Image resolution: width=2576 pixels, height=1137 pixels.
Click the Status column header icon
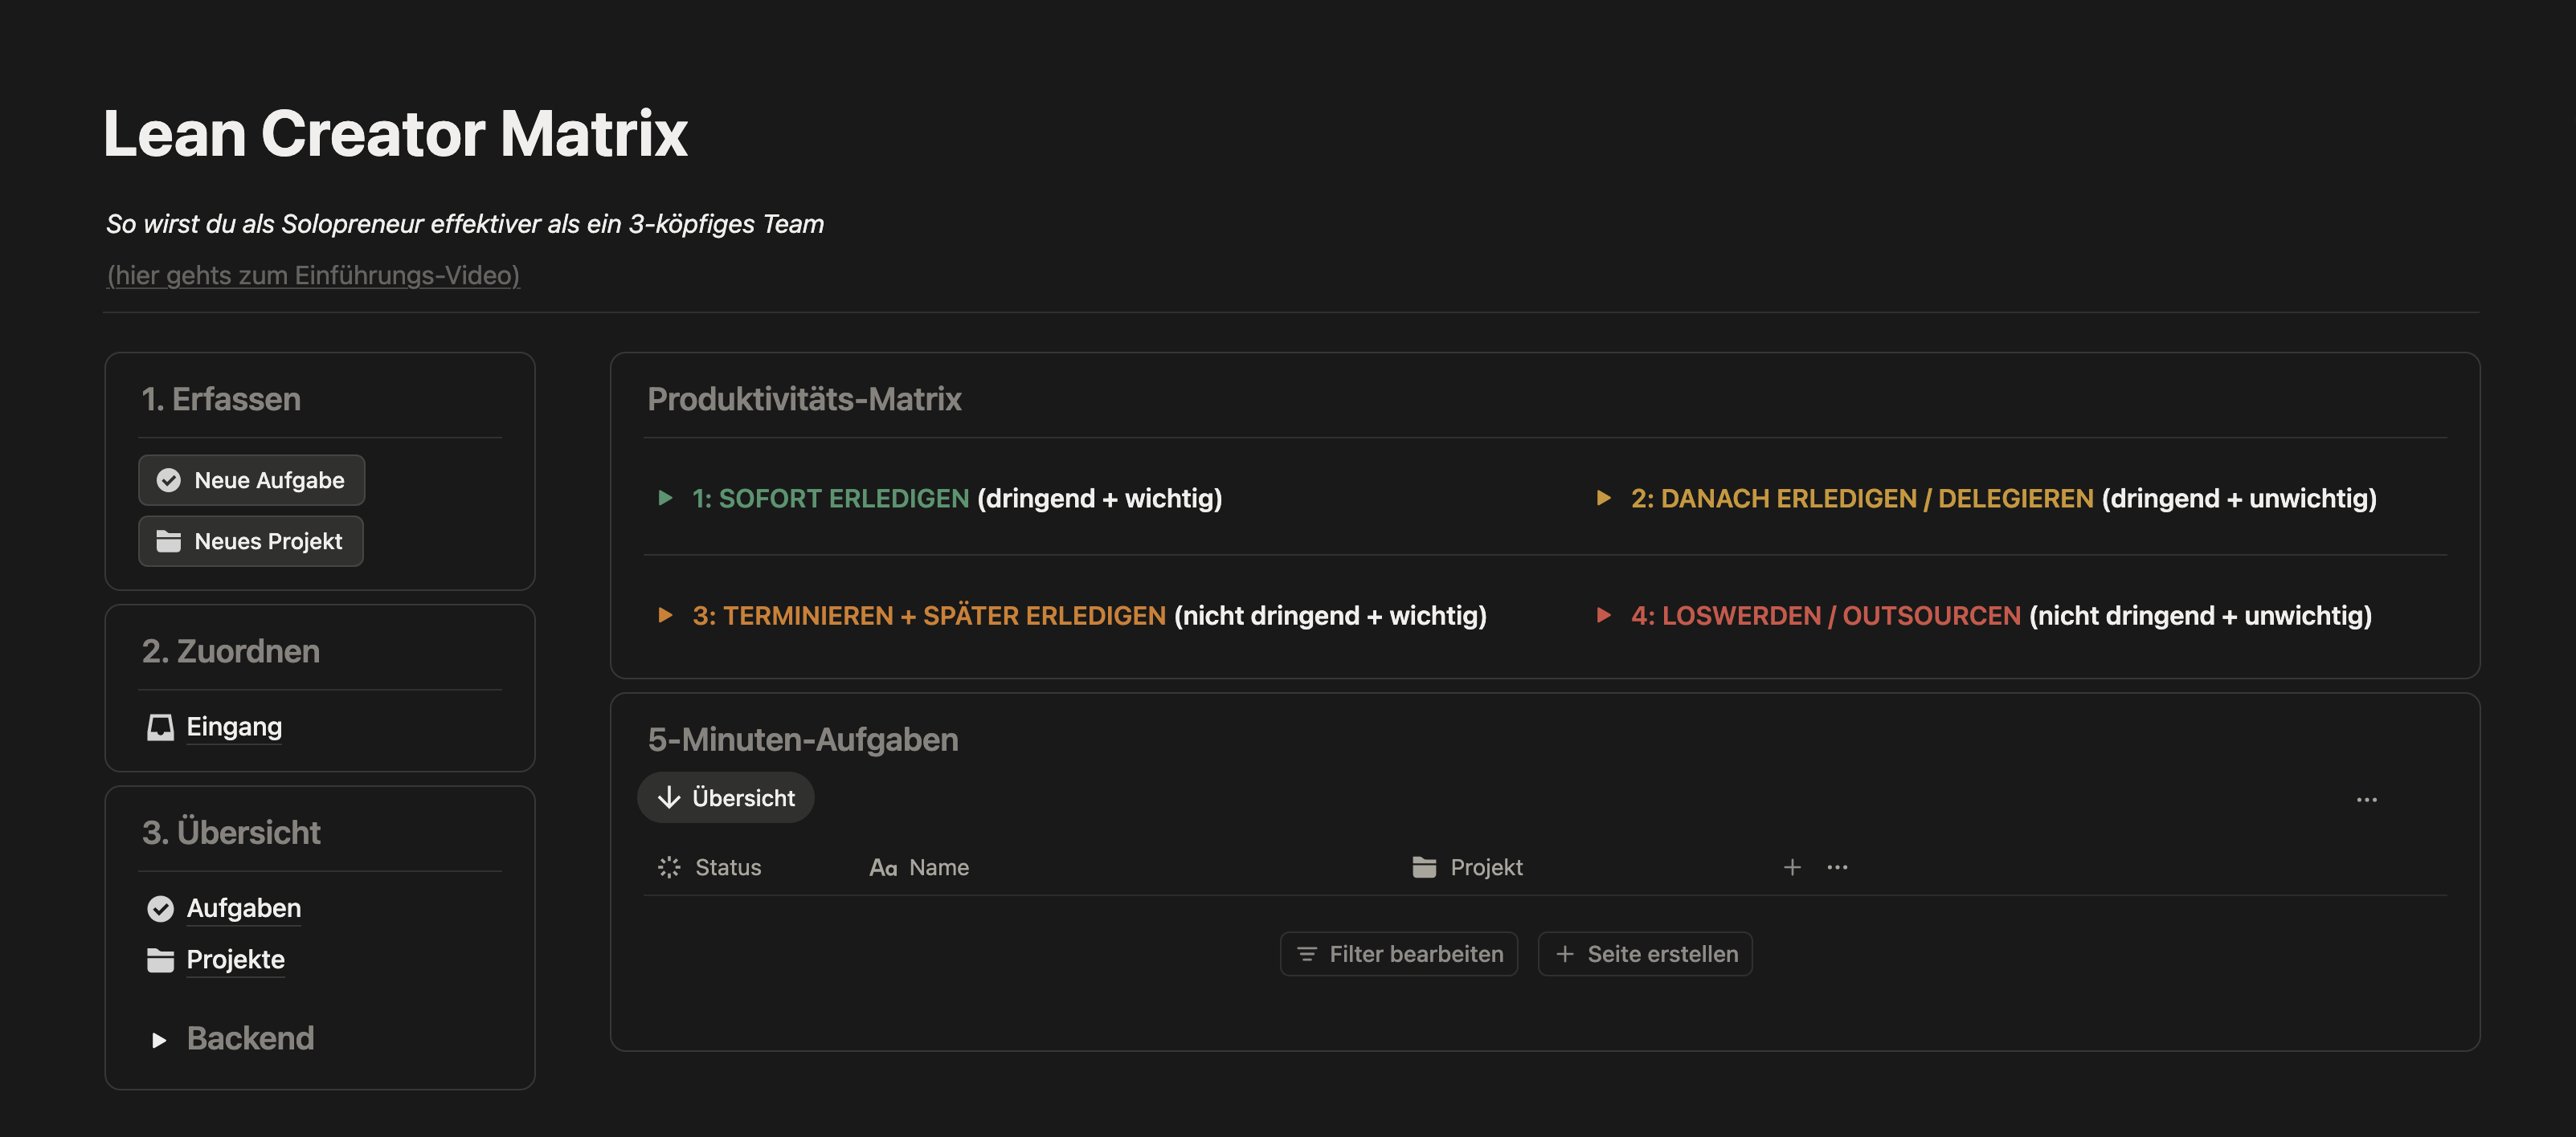(669, 867)
